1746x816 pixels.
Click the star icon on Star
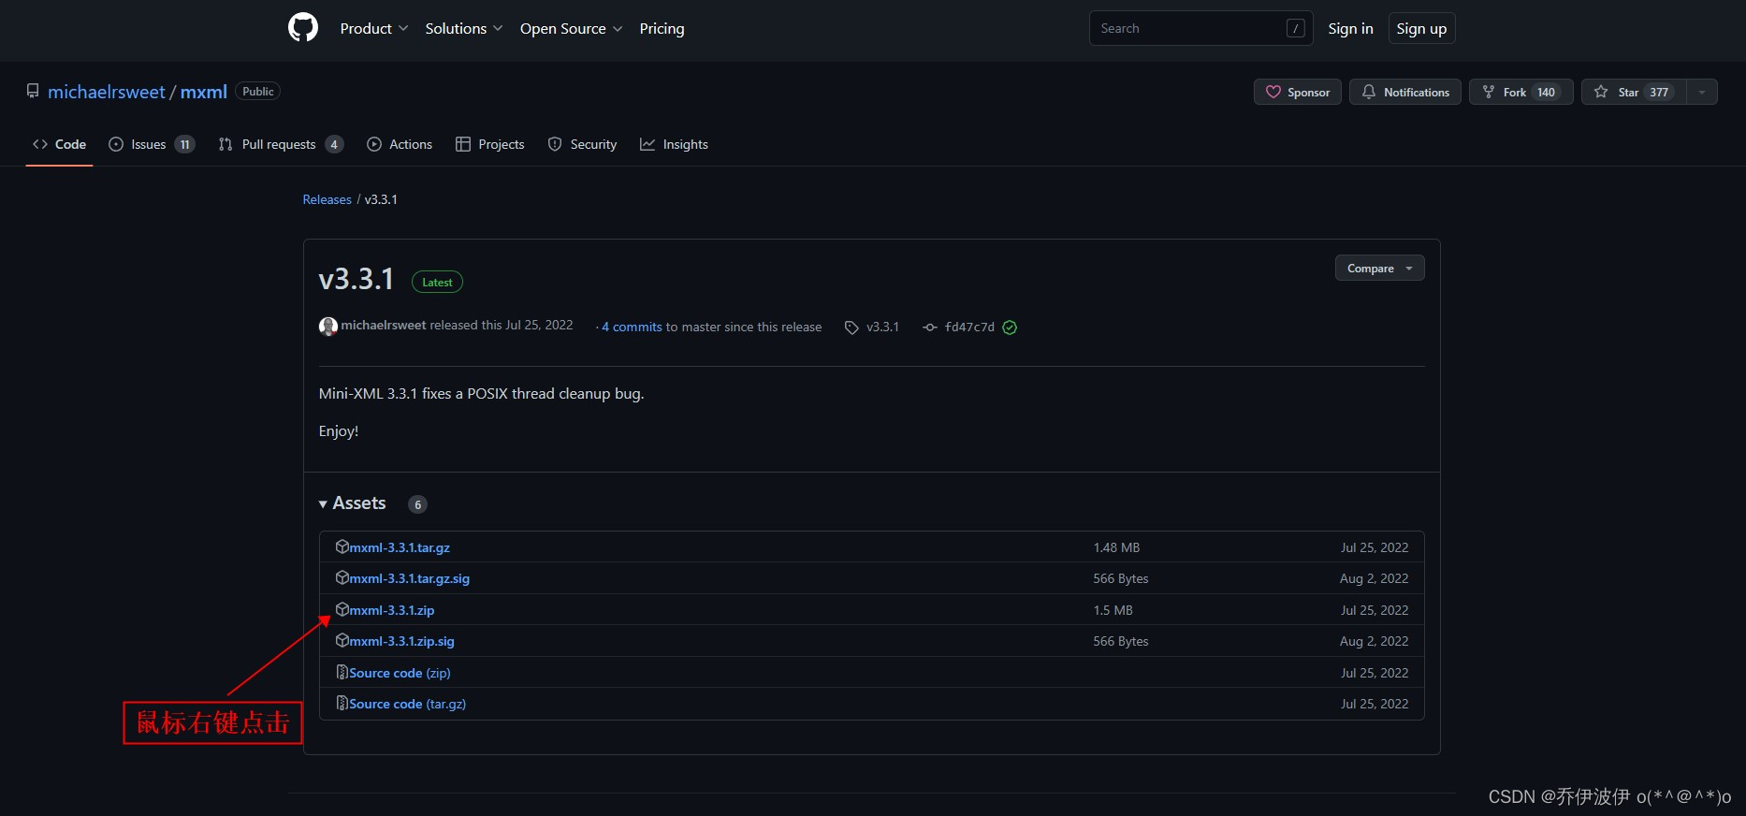(x=1601, y=92)
